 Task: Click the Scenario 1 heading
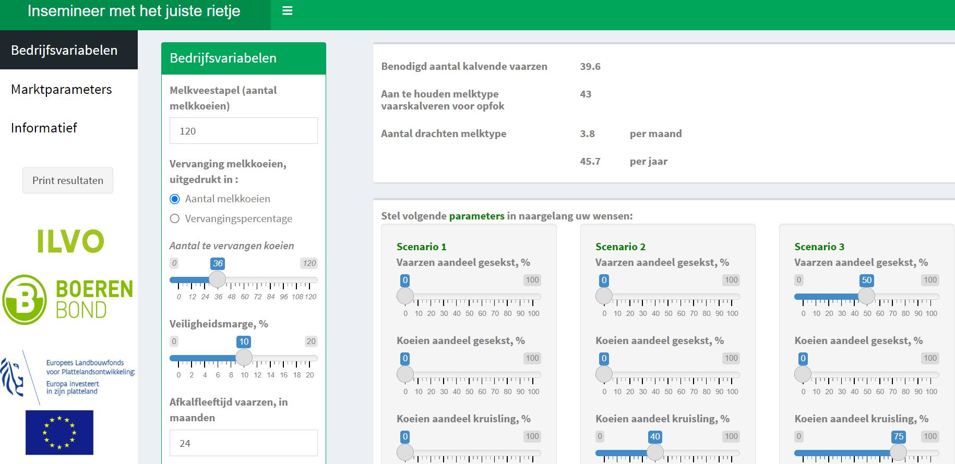[422, 247]
